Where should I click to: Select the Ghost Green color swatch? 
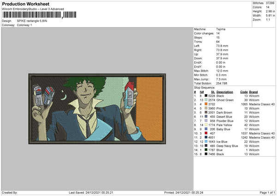(x=206, y=100)
